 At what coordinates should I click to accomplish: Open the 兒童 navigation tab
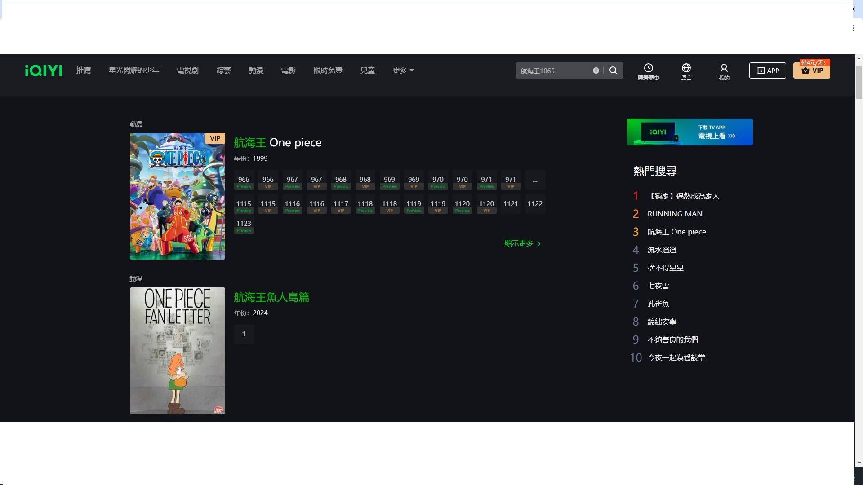click(x=368, y=71)
